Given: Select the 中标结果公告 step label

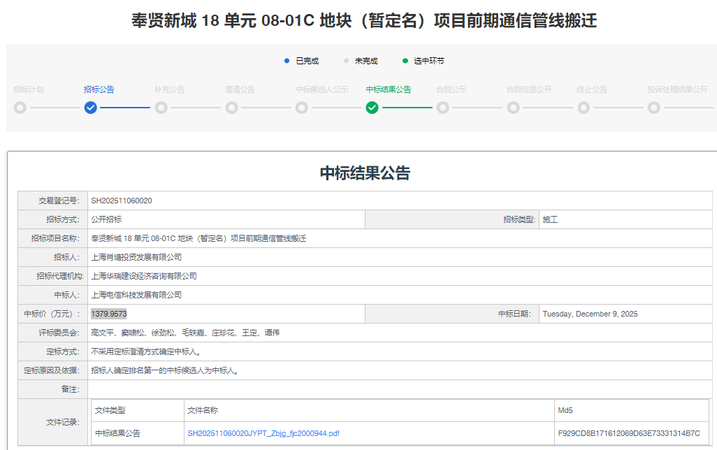Looking at the screenshot, I should coord(389,89).
